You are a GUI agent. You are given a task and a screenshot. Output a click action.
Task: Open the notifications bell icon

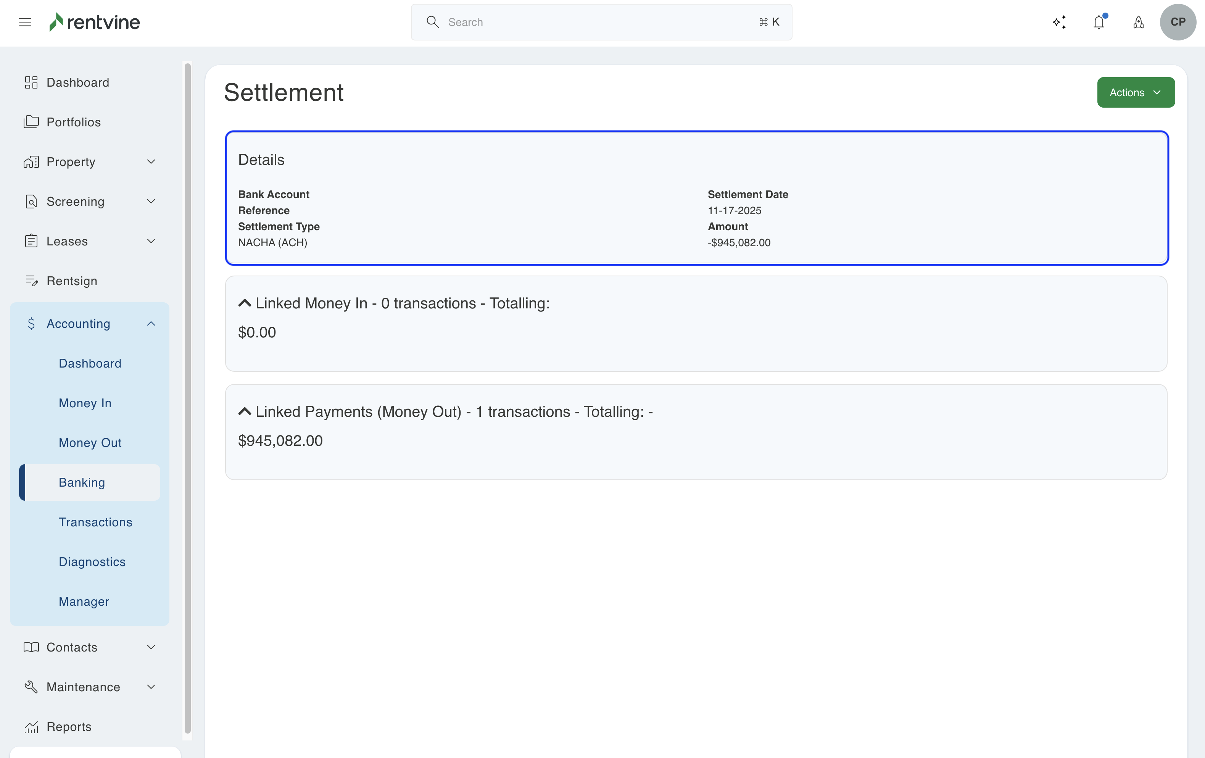1099,22
